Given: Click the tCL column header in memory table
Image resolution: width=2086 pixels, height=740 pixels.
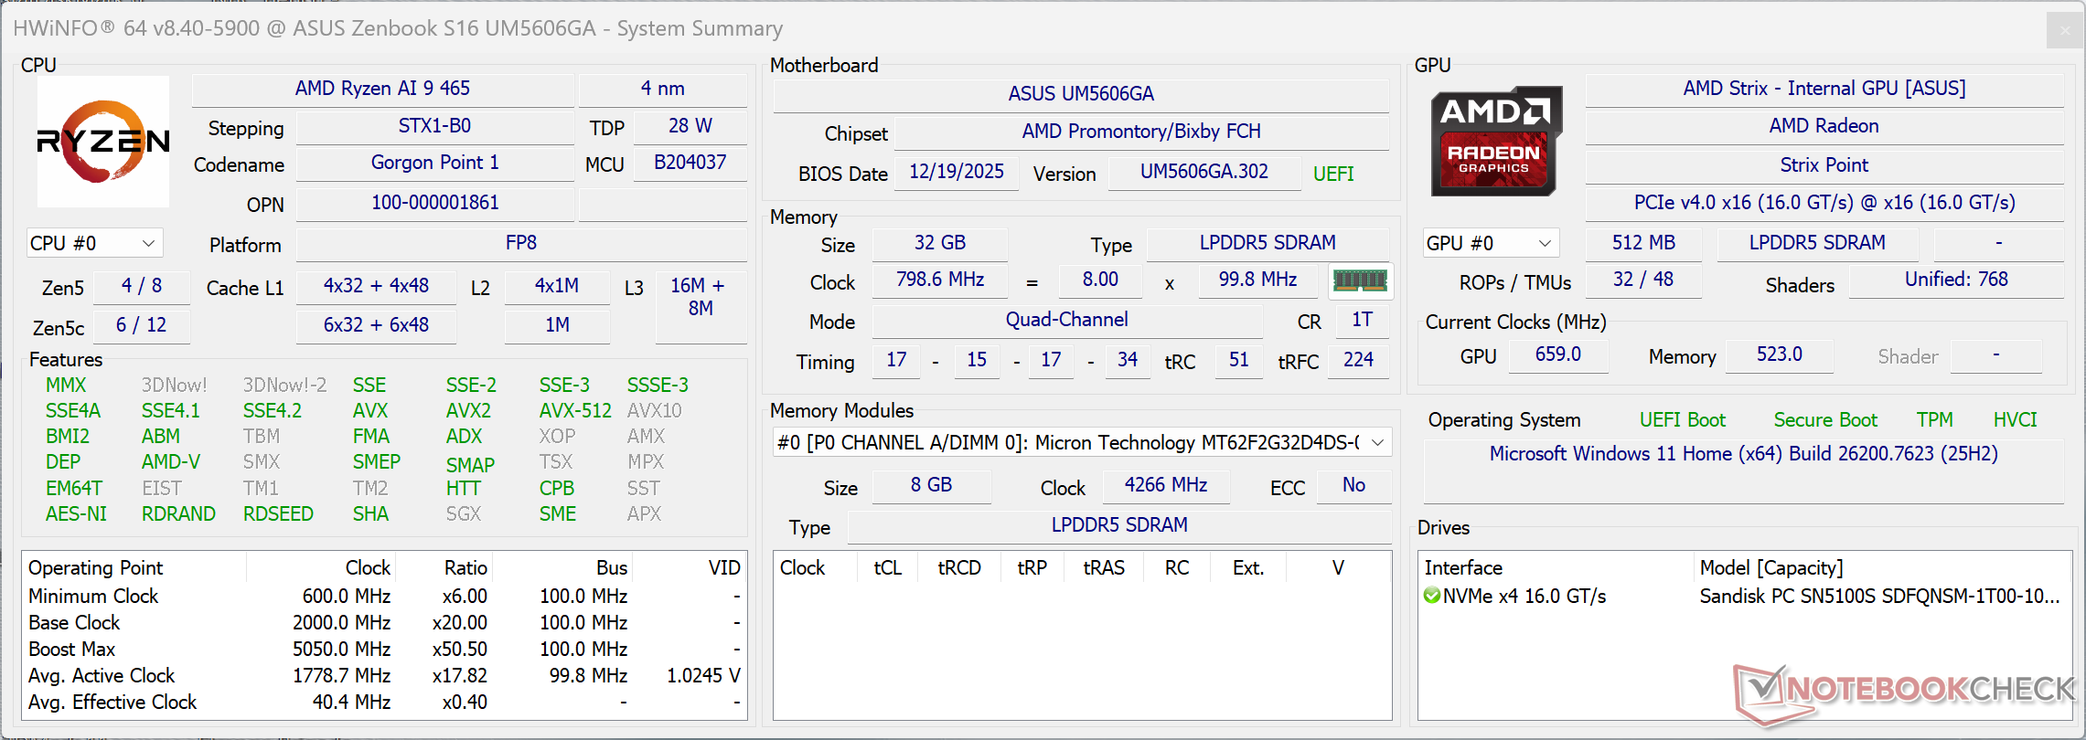Looking at the screenshot, I should (x=887, y=568).
